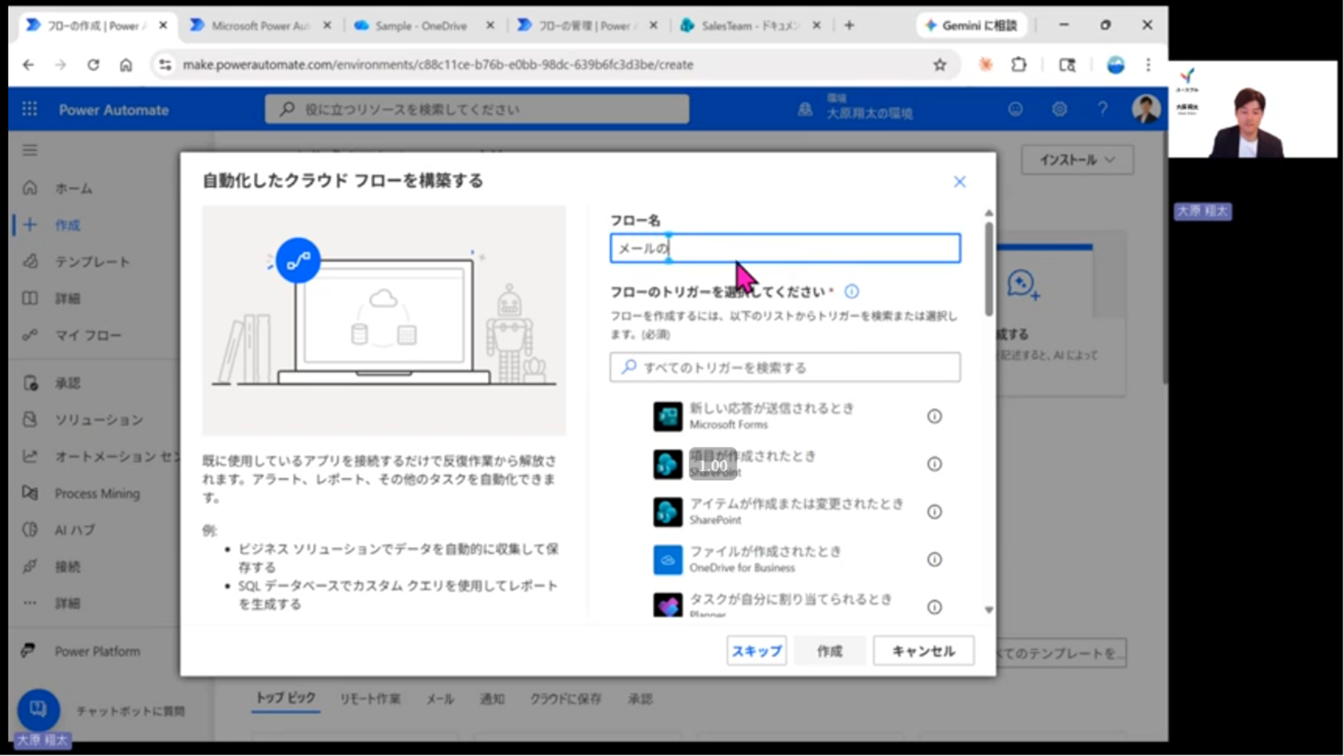1344x756 pixels.
Task: Click the header resource search field
Action: 477,109
